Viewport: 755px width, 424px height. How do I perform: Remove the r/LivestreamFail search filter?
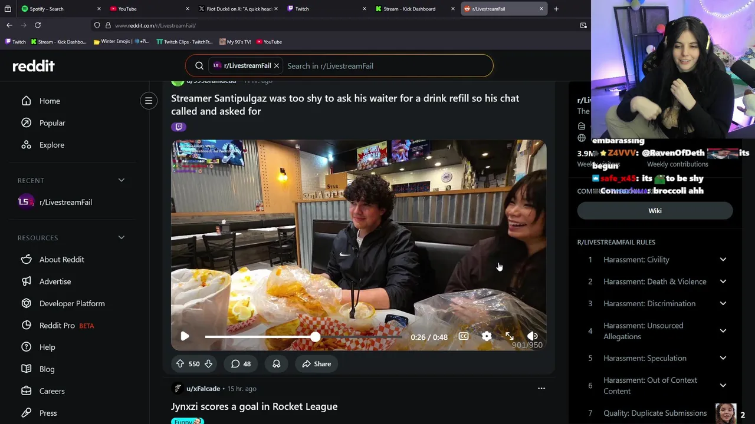[x=276, y=66]
